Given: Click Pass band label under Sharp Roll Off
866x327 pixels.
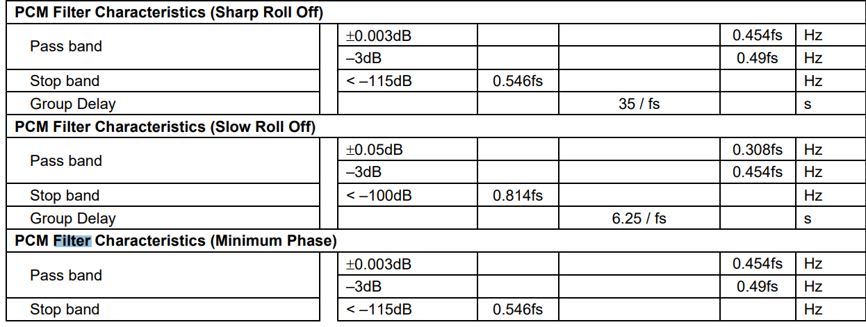Looking at the screenshot, I should 66,47.
